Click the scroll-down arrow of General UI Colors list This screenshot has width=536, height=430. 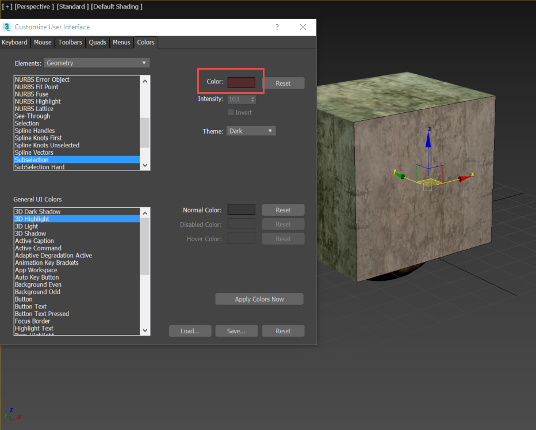145,330
